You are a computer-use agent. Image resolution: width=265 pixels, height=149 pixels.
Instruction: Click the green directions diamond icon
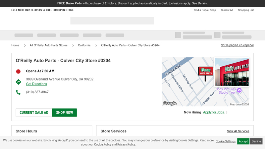point(19,82)
